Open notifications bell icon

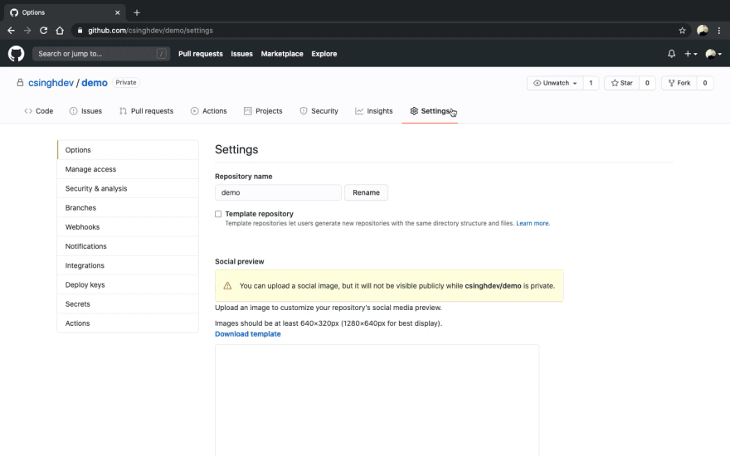coord(671,54)
